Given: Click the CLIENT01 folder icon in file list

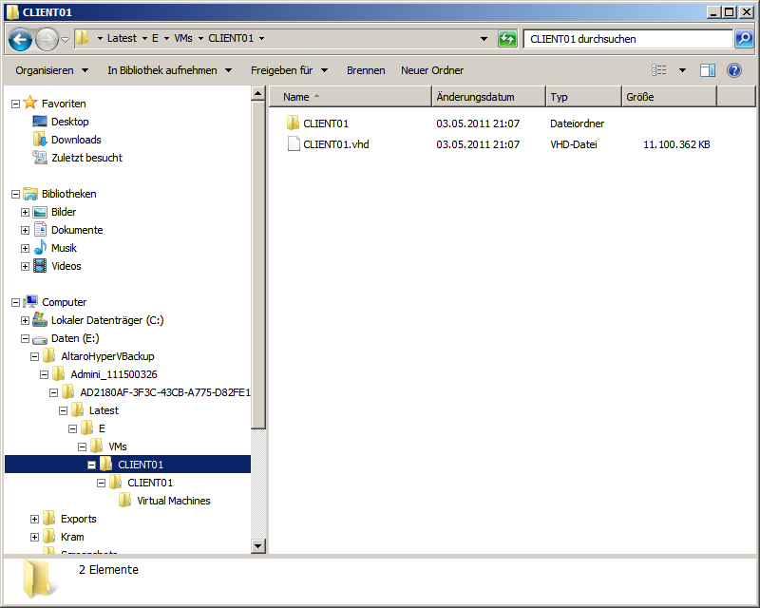Looking at the screenshot, I should tap(293, 123).
